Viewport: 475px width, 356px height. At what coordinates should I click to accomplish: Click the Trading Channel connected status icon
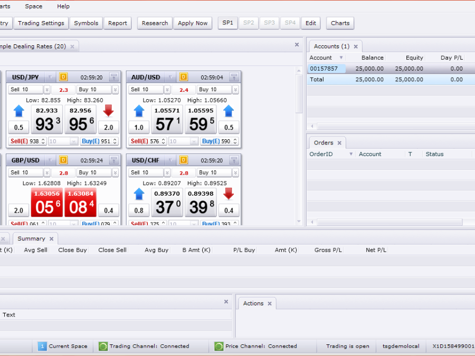pos(103,346)
